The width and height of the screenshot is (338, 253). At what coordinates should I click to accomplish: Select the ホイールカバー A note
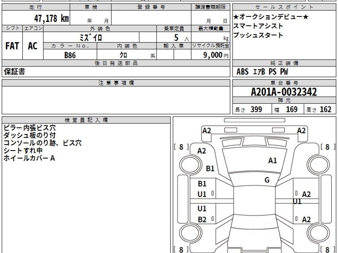click(29, 158)
